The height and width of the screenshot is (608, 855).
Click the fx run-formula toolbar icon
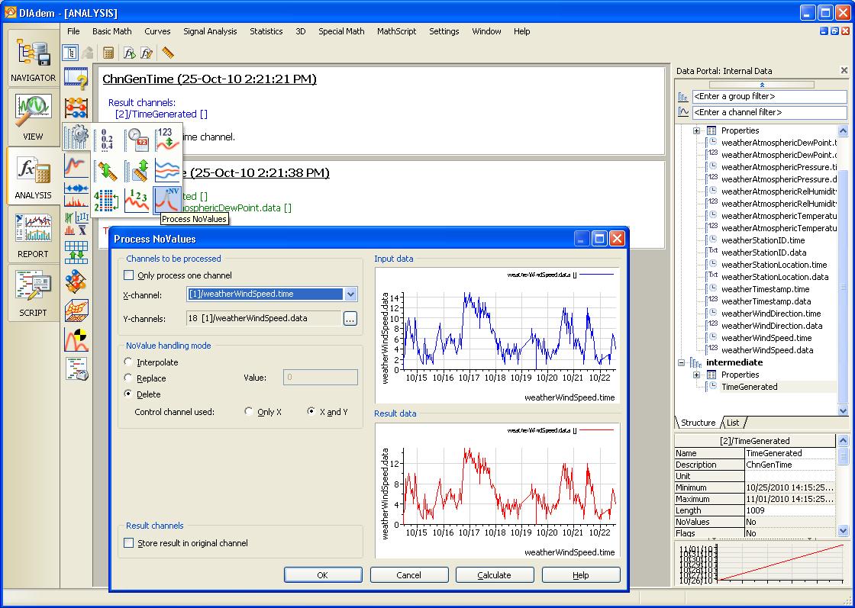pyautogui.click(x=129, y=53)
